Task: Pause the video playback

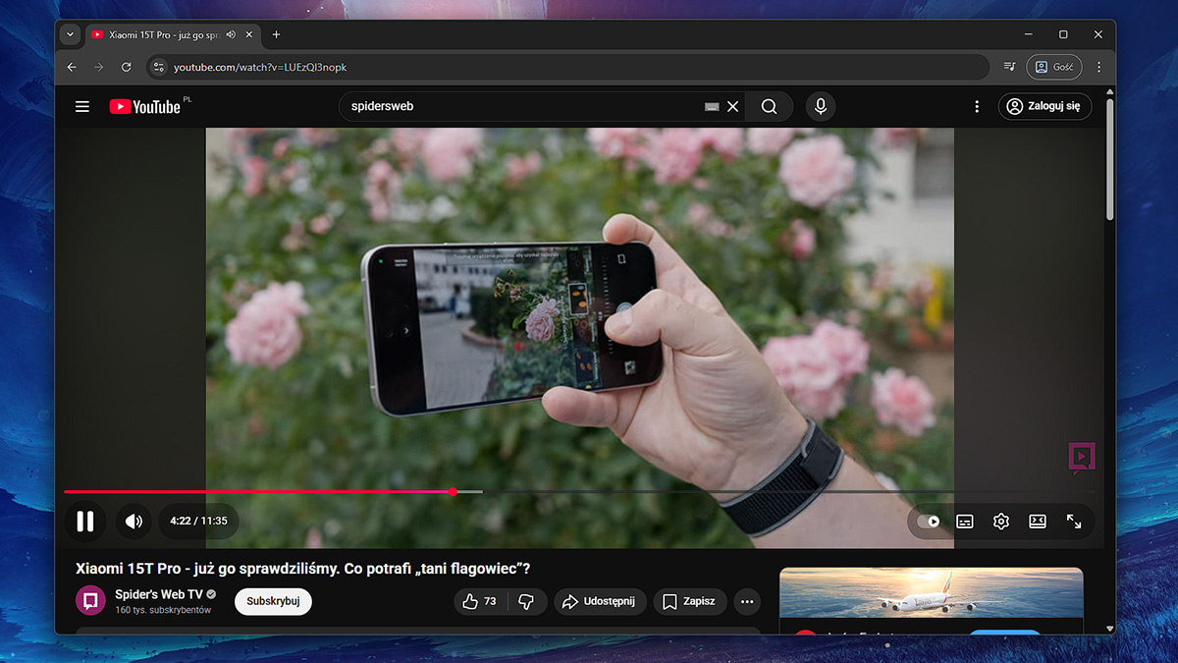Action: pos(85,522)
